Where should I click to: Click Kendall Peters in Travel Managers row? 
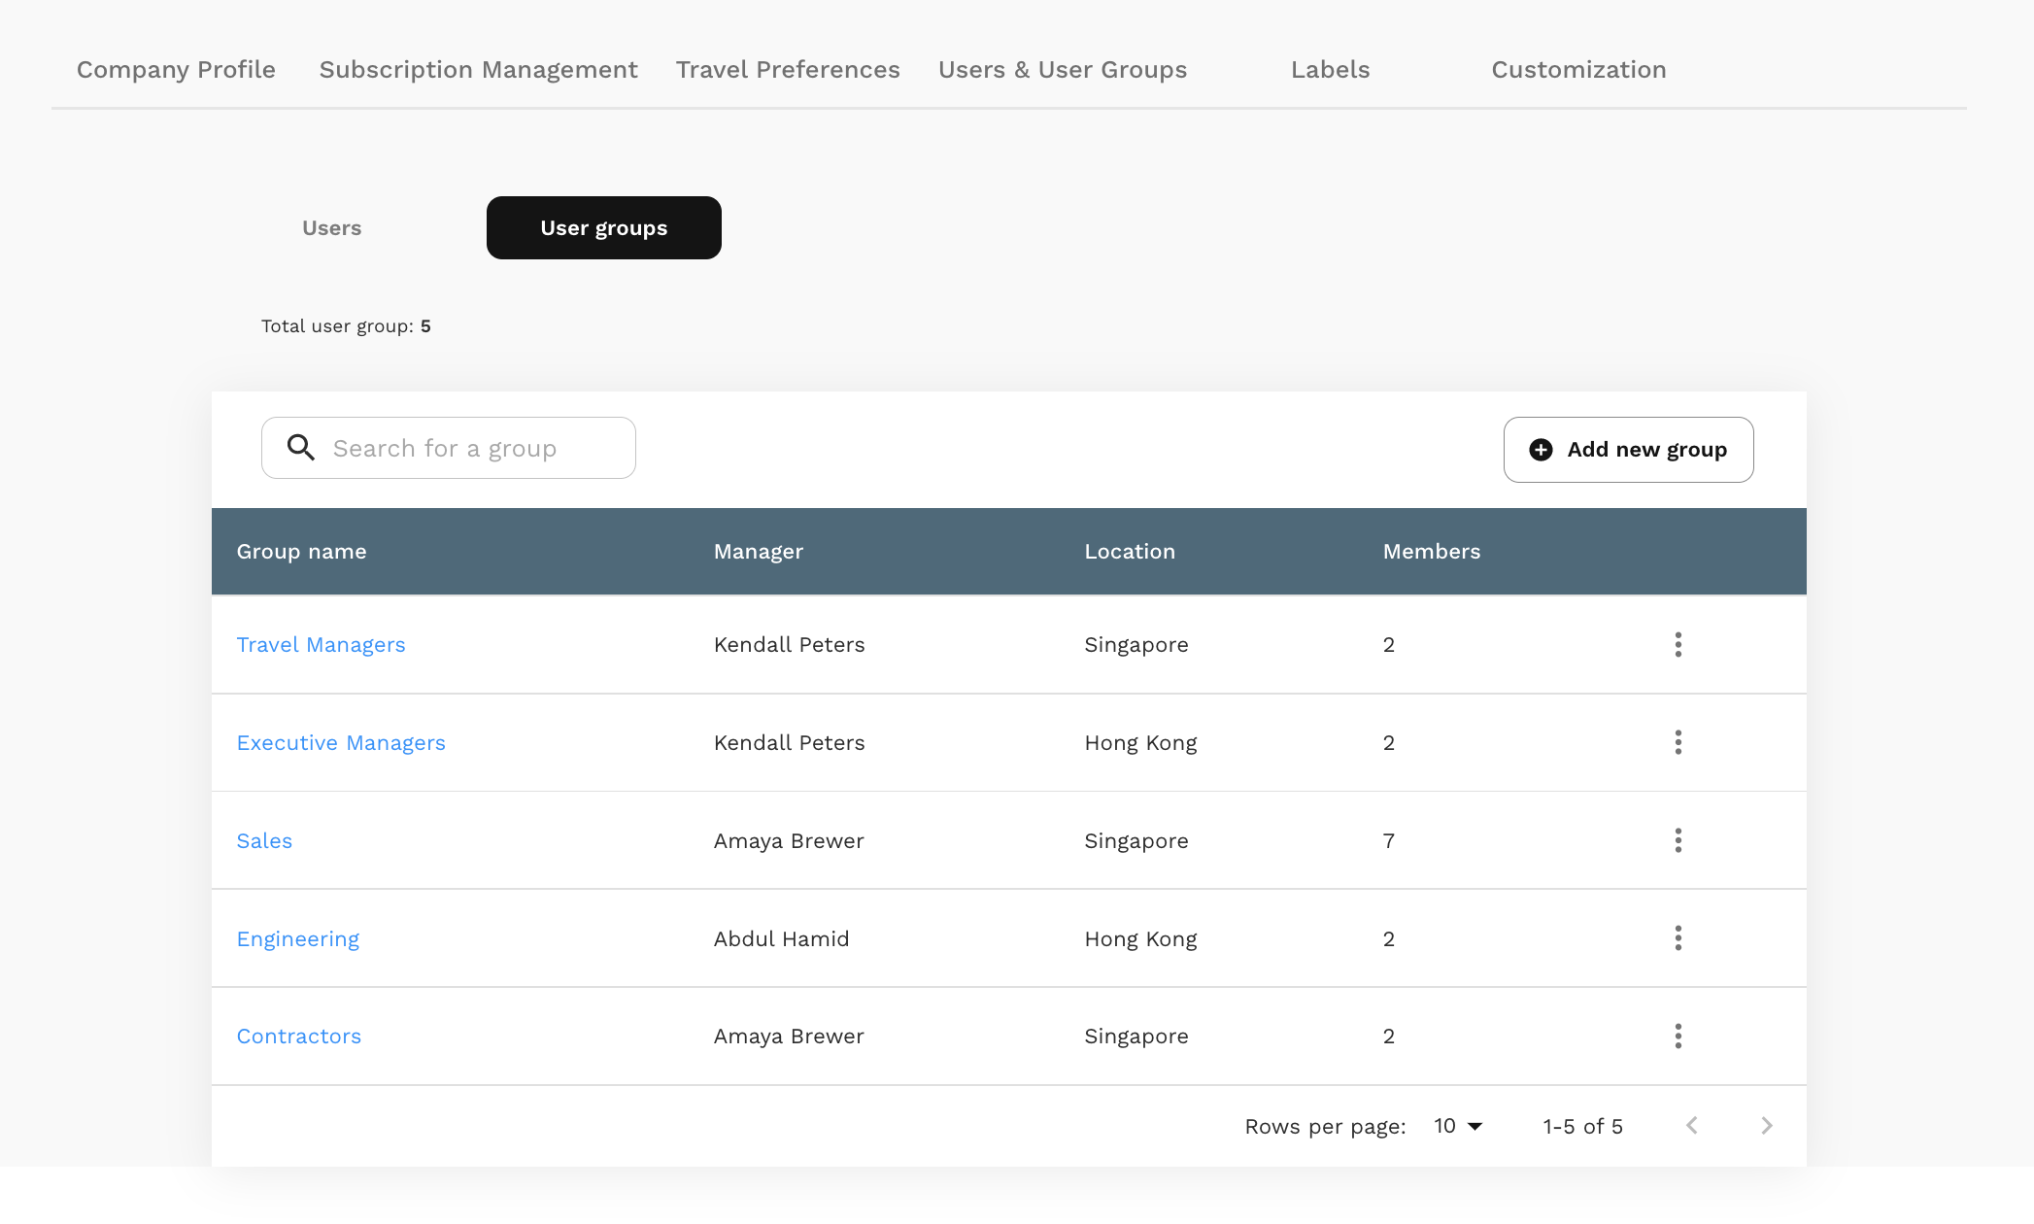789,645
